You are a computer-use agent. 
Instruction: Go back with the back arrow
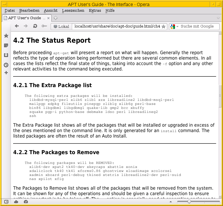(x=17, y=26)
